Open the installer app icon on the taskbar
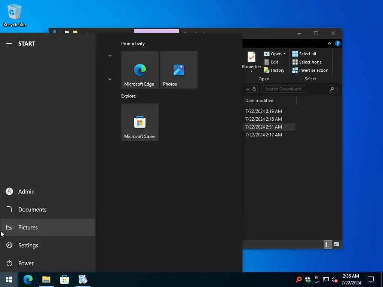Image resolution: width=383 pixels, height=287 pixels. pyautogui.click(x=83, y=280)
